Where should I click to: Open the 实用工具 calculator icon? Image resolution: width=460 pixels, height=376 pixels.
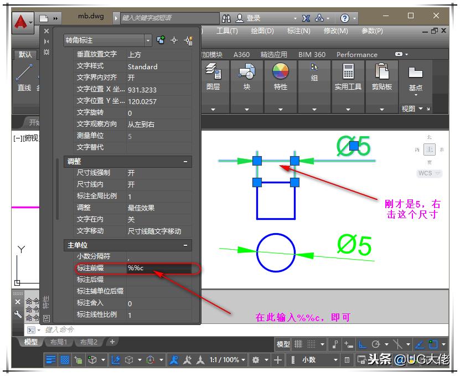[x=348, y=72]
